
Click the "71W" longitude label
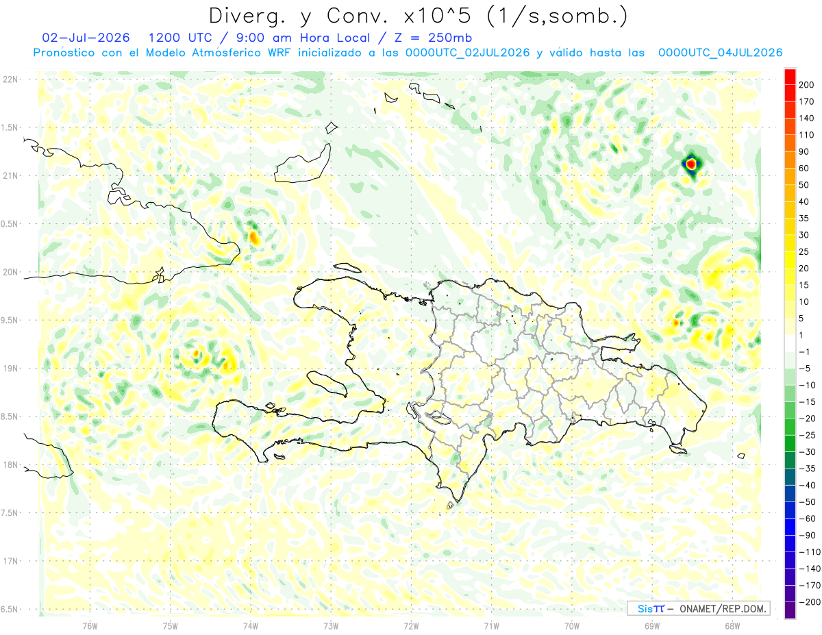click(491, 625)
